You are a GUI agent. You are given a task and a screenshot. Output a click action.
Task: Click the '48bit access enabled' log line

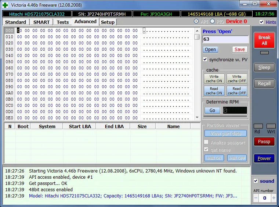(x=51, y=190)
